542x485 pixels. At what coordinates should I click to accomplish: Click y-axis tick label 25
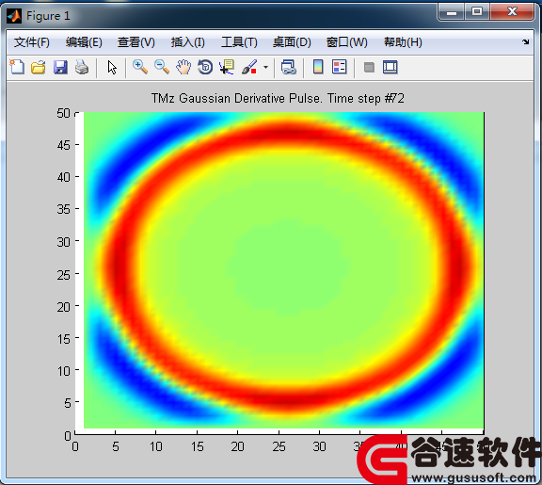64,275
